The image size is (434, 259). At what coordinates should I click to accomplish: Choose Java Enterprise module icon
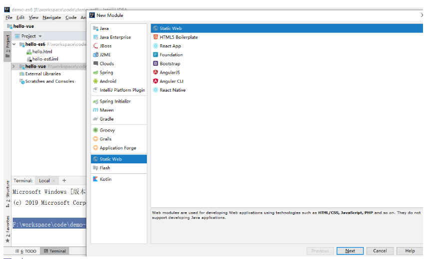95,37
